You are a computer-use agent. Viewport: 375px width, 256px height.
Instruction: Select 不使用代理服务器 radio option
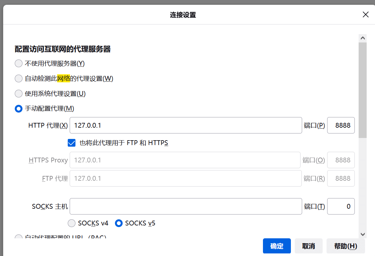point(18,63)
